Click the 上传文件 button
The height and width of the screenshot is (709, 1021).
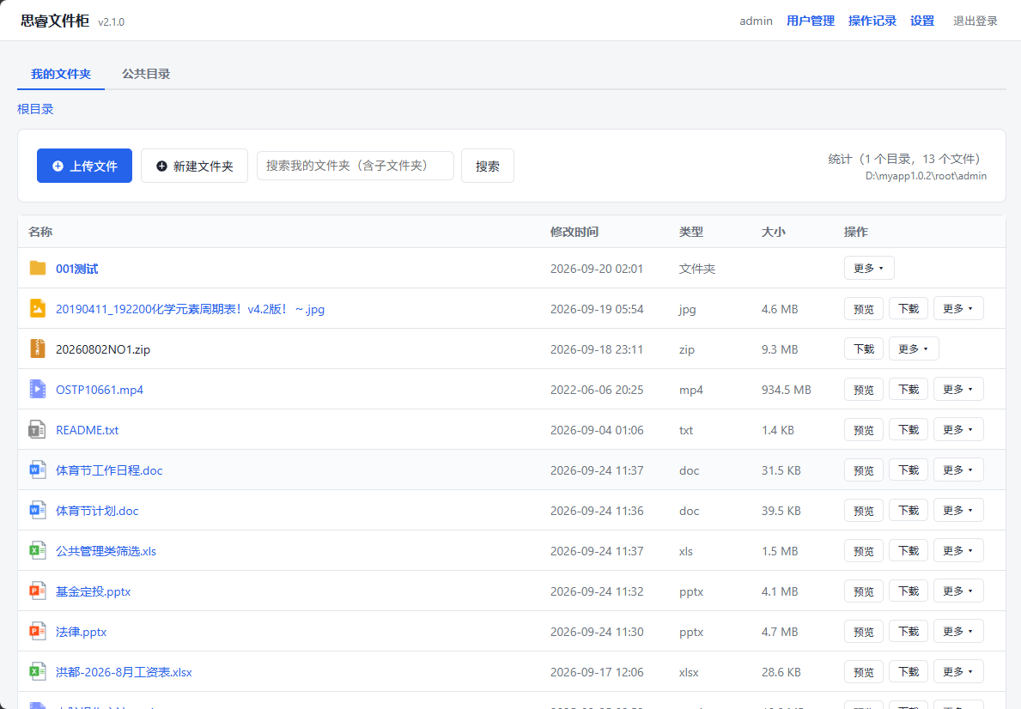(85, 166)
